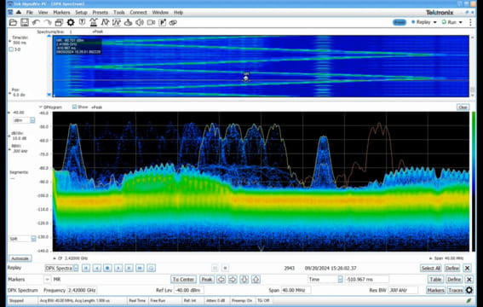Screen dimensions: 483x307
Task: Move marker down with arrow button
Action: point(244,279)
